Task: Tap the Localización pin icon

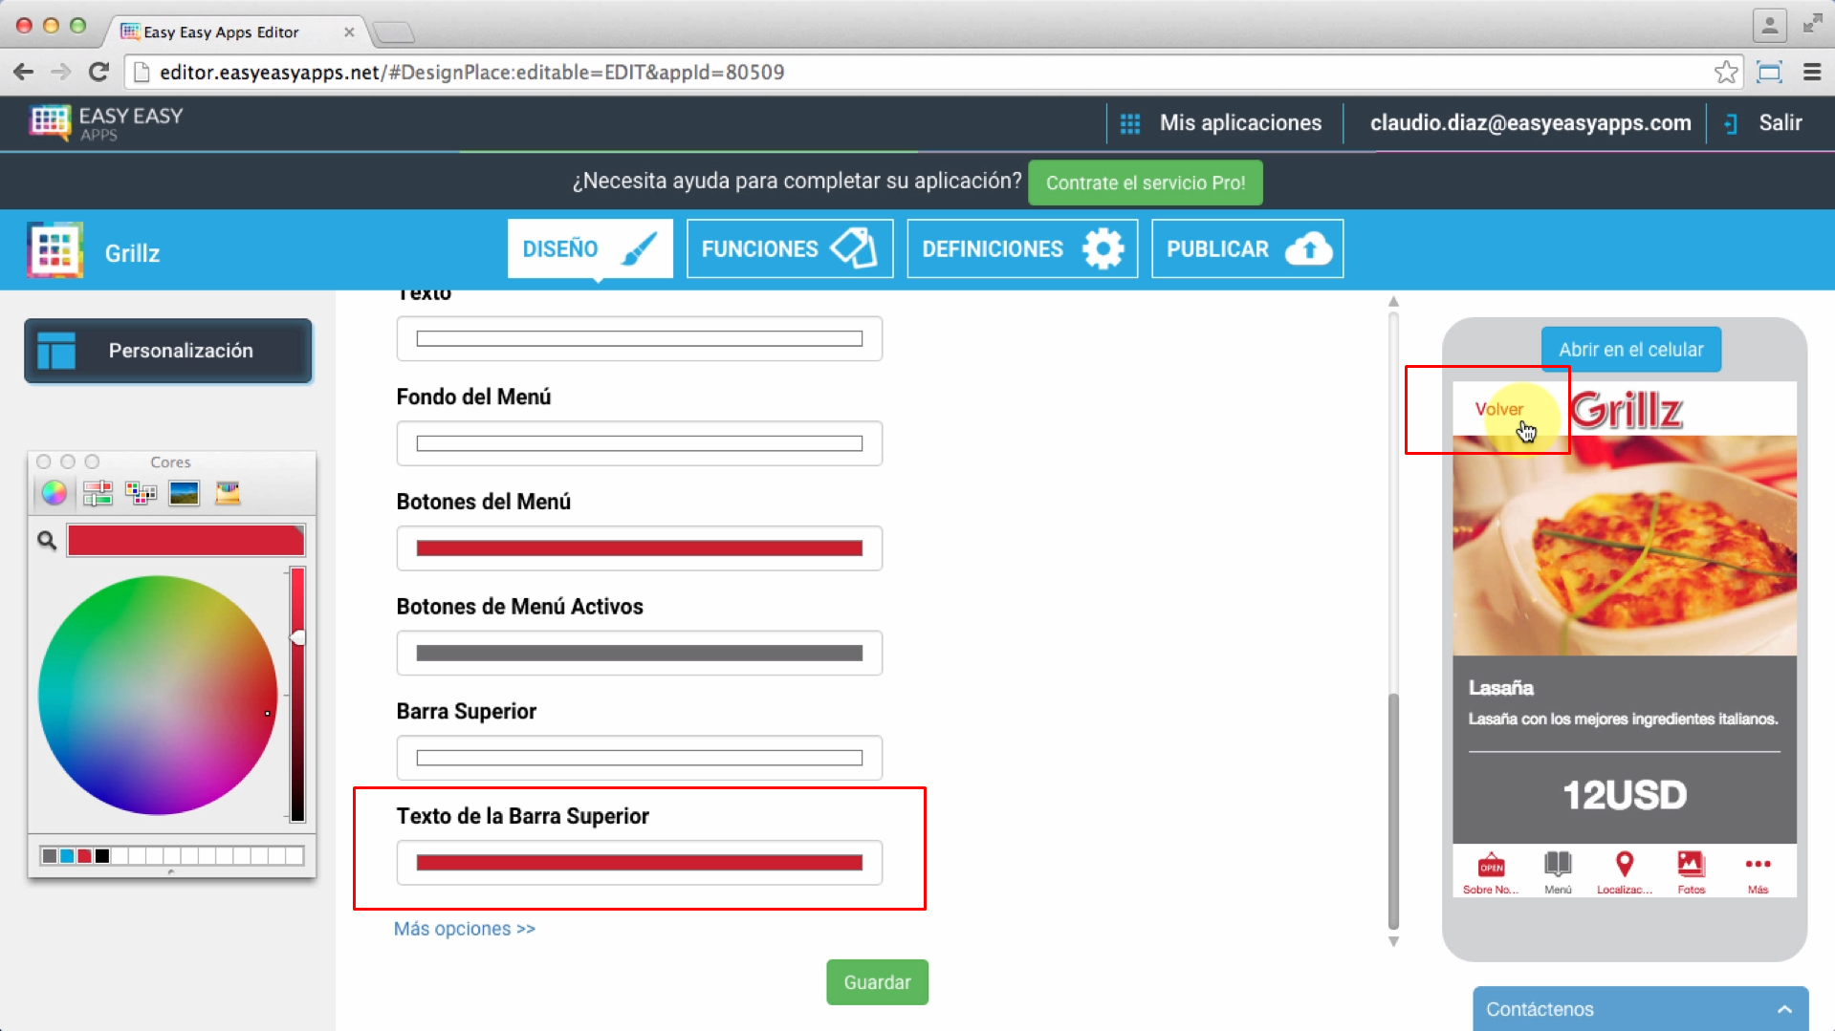Action: pos(1624,867)
